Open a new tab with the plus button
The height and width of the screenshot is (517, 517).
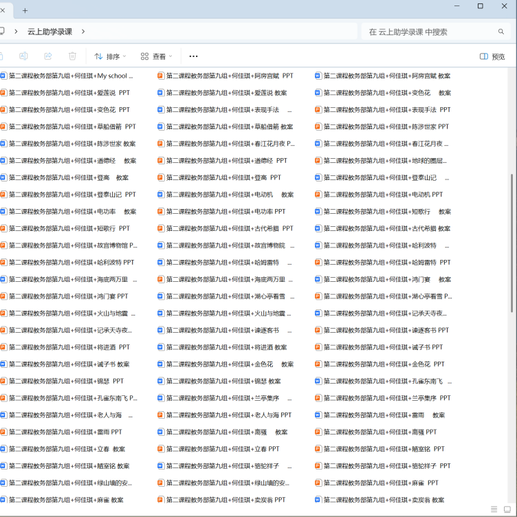[x=25, y=10]
